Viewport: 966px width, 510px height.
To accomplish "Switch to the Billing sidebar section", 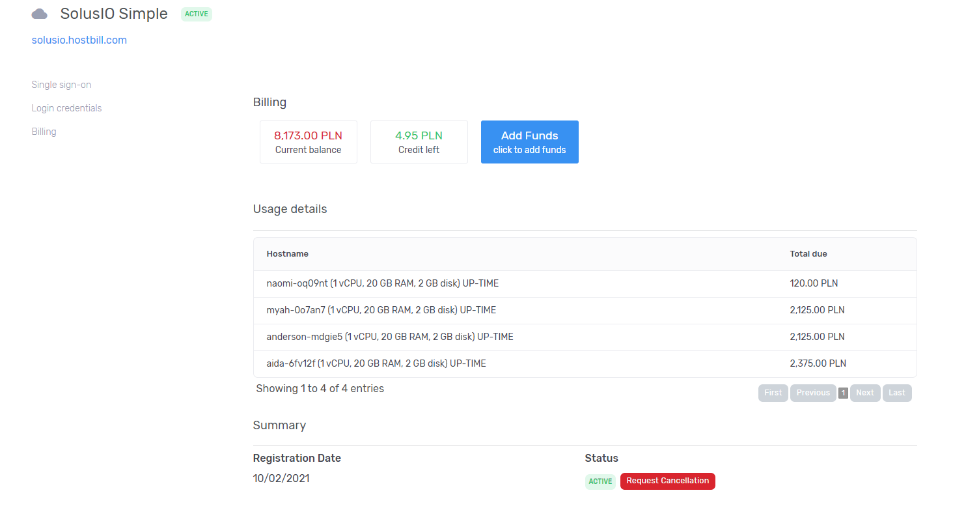I will (x=44, y=131).
